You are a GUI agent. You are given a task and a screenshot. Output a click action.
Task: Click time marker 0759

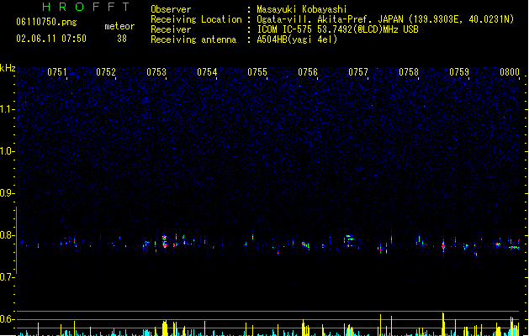[459, 72]
